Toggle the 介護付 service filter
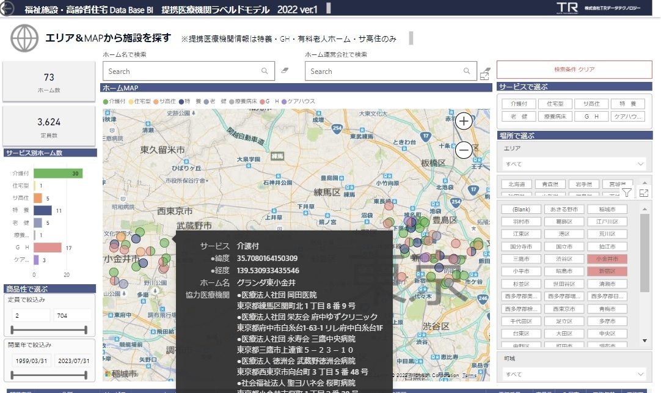The image size is (661, 393). [518, 104]
